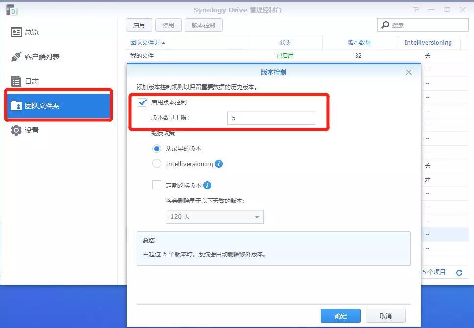The image size is (474, 328).
Task: Click the info icon next to Intelliversioning
Action: pyautogui.click(x=219, y=164)
